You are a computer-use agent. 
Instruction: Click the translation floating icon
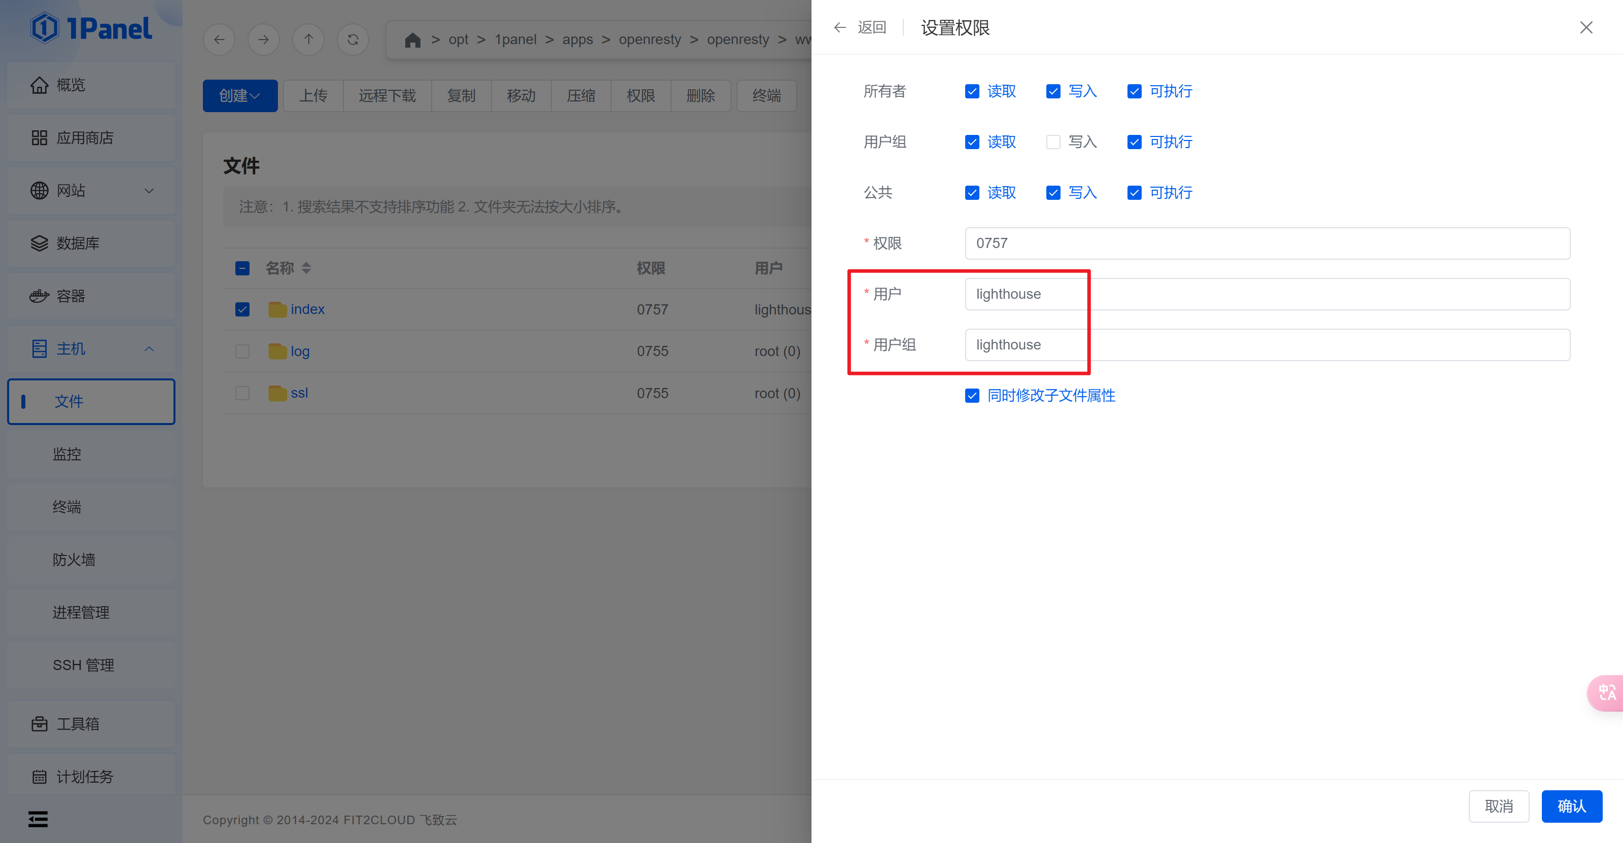click(1606, 693)
